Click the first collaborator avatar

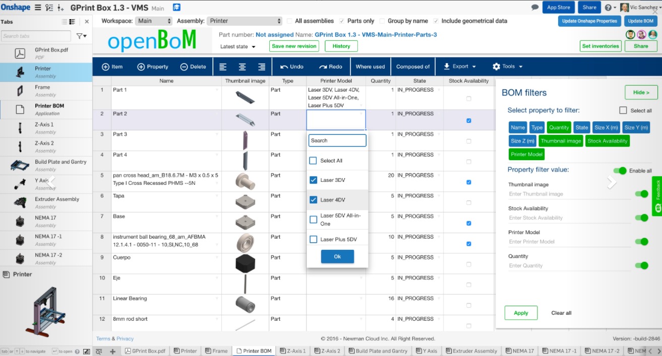click(x=630, y=34)
